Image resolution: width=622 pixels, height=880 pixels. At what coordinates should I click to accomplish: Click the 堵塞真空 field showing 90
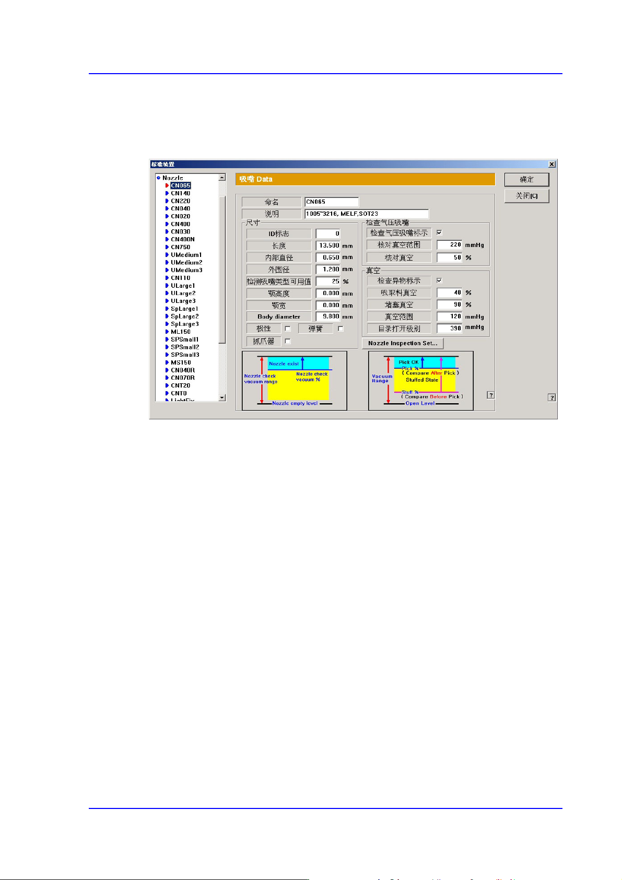pos(450,304)
